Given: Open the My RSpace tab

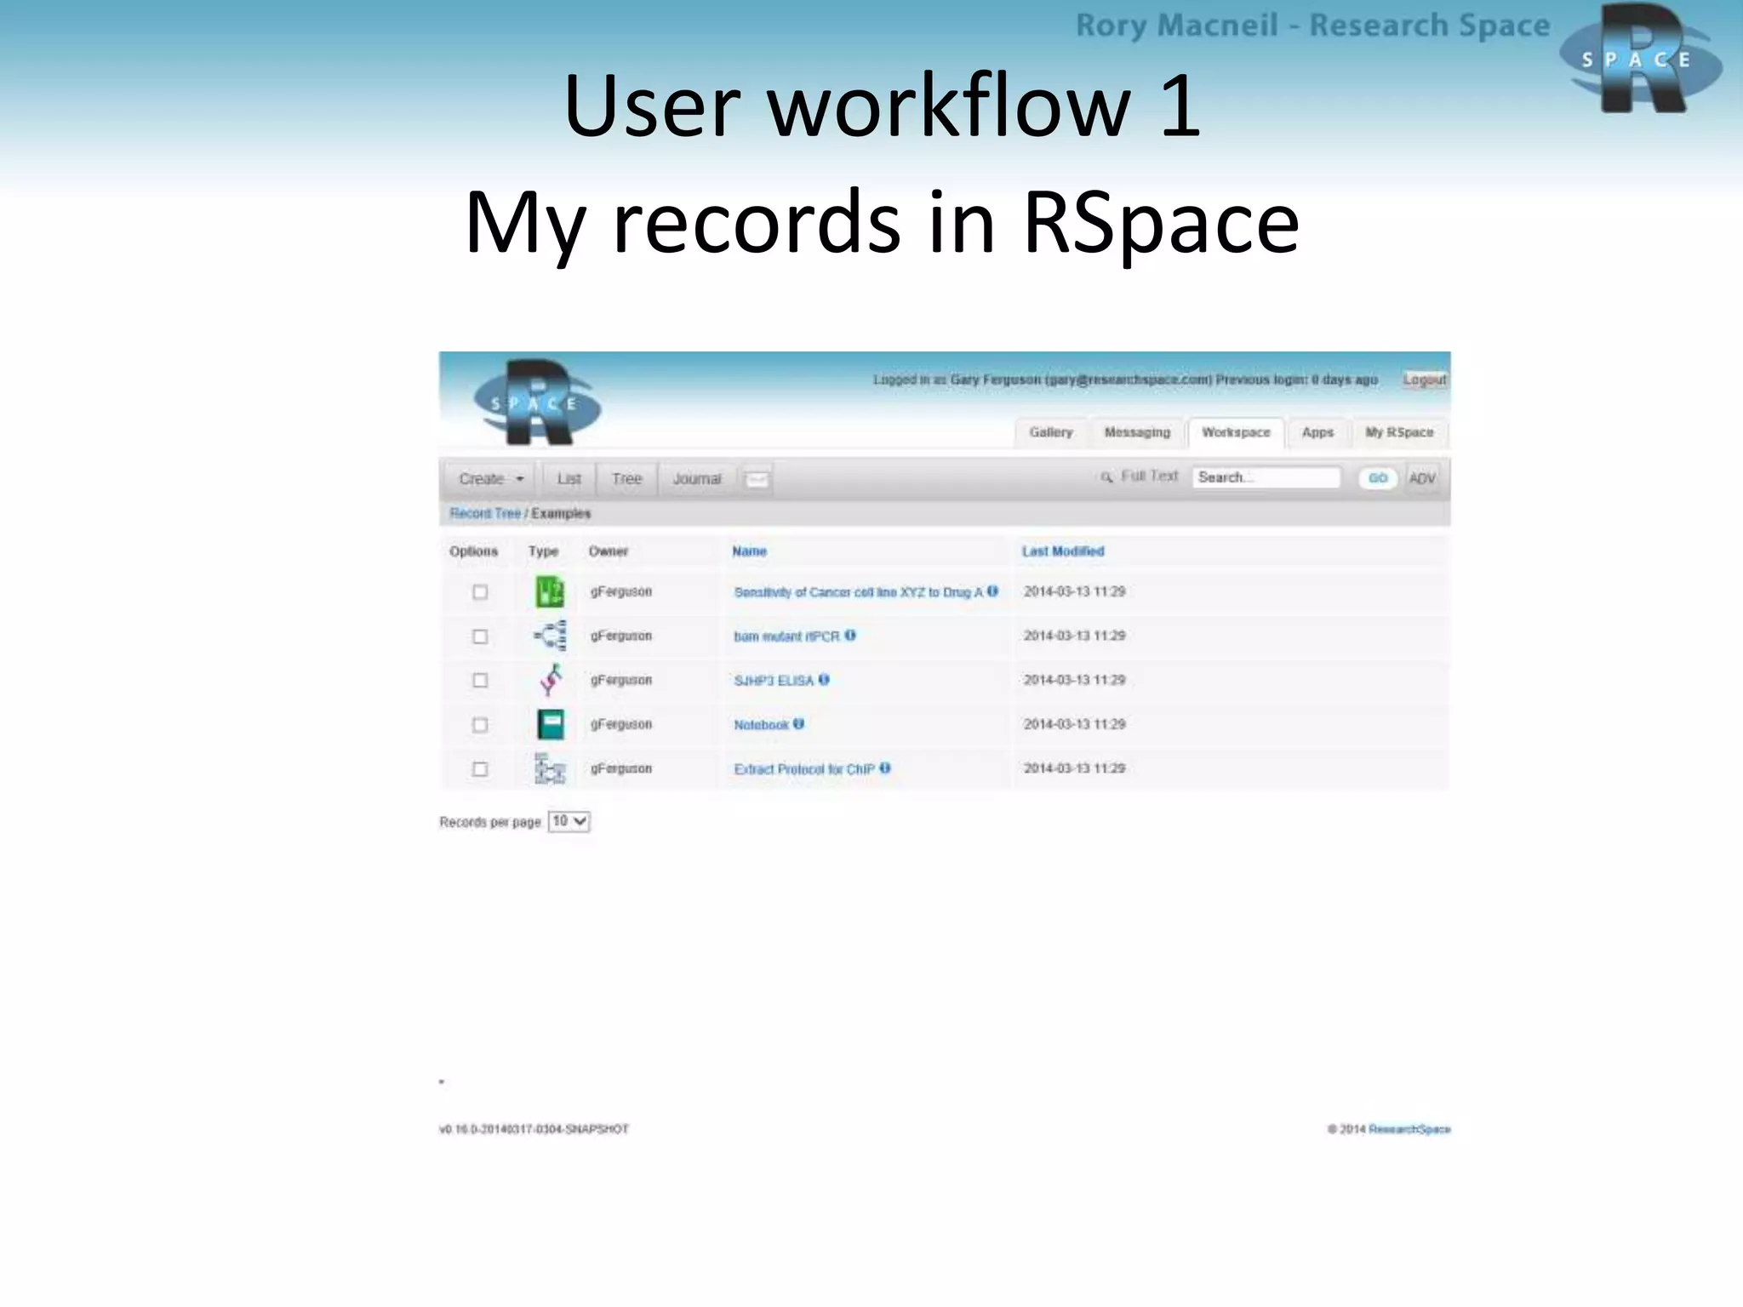Looking at the screenshot, I should click(1399, 432).
